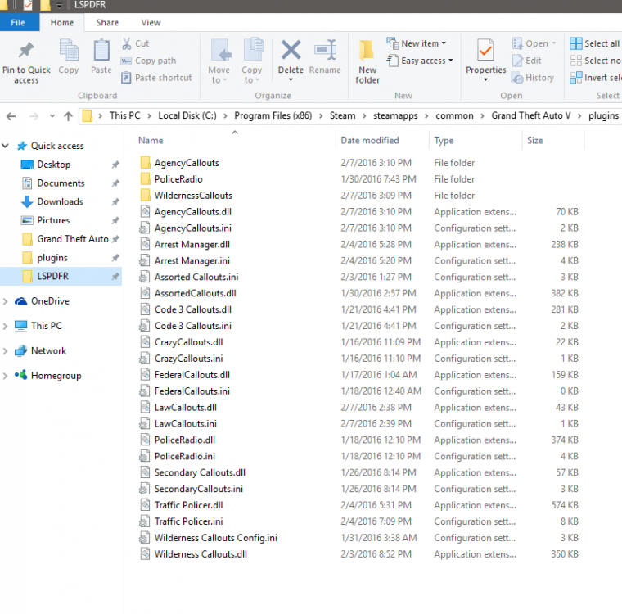Select Wilderness Callouts Config.ini file
The image size is (622, 614).
216,537
